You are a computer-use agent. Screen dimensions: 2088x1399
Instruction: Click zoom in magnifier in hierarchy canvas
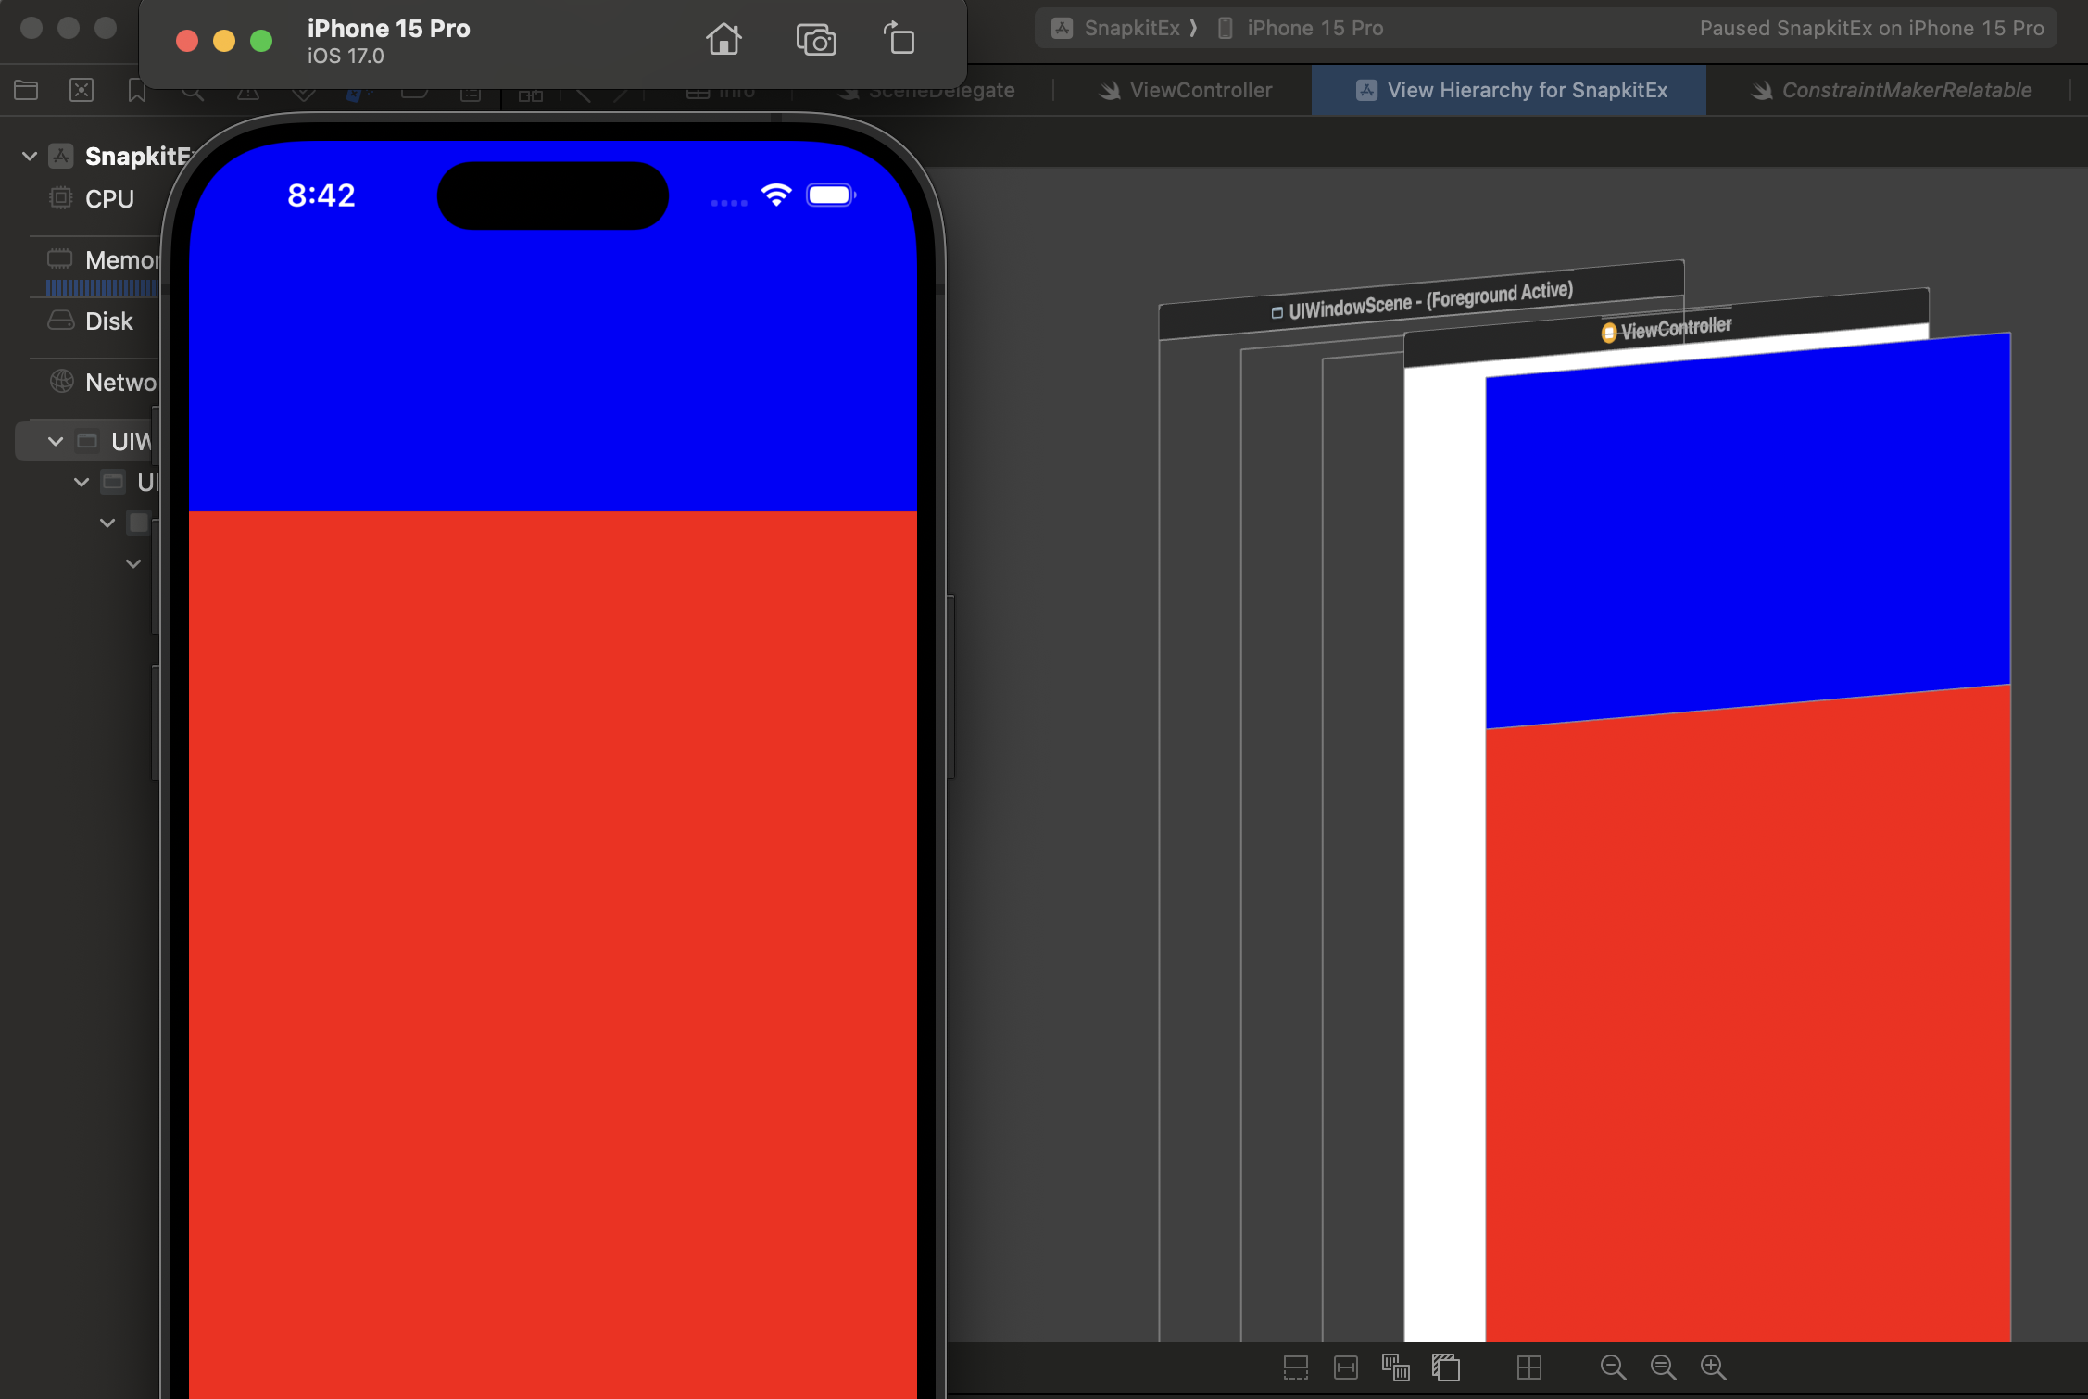(1713, 1367)
